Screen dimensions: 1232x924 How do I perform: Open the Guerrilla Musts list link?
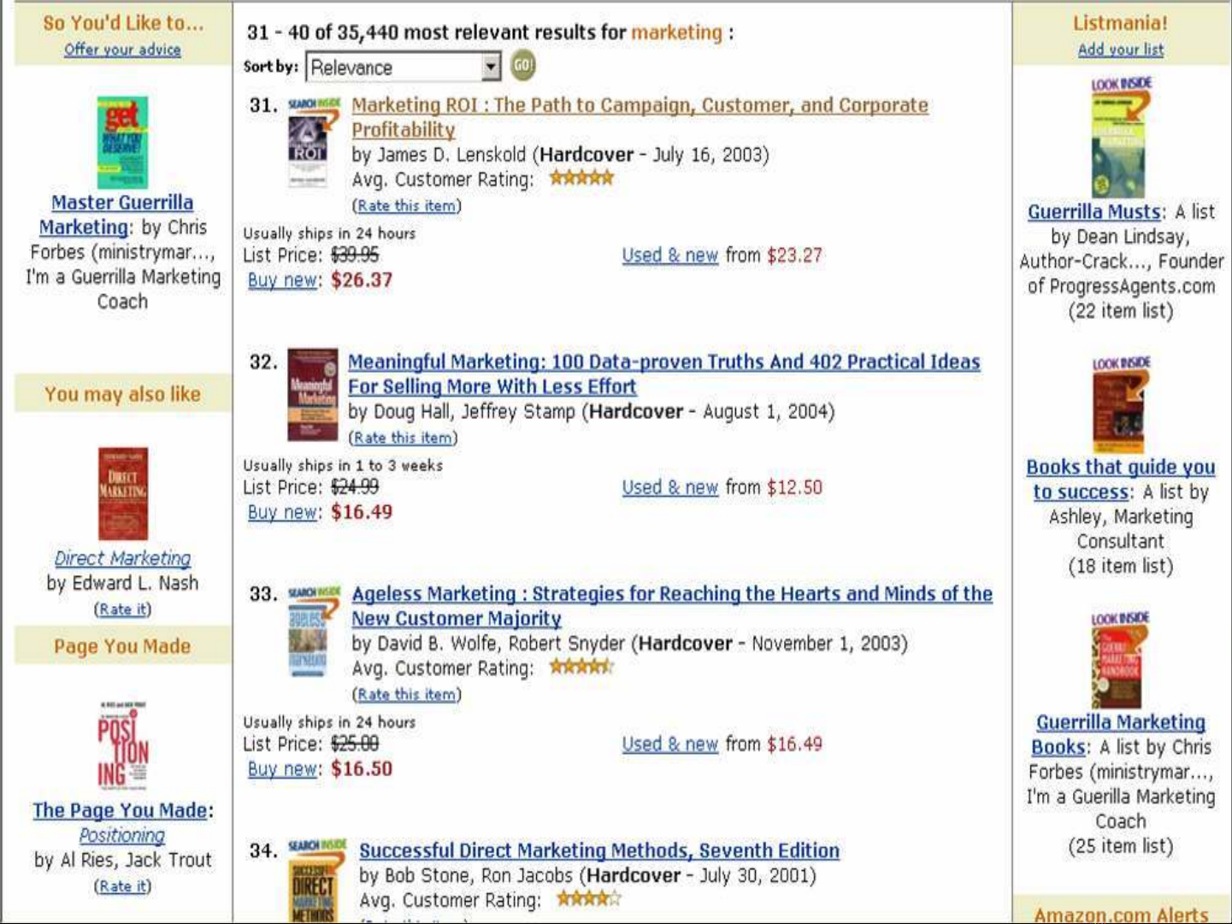(x=1093, y=212)
